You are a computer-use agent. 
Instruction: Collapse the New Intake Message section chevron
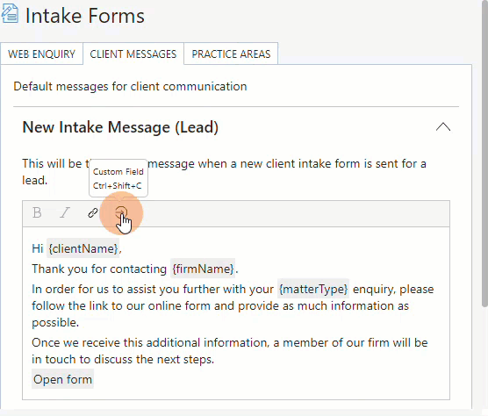(443, 126)
